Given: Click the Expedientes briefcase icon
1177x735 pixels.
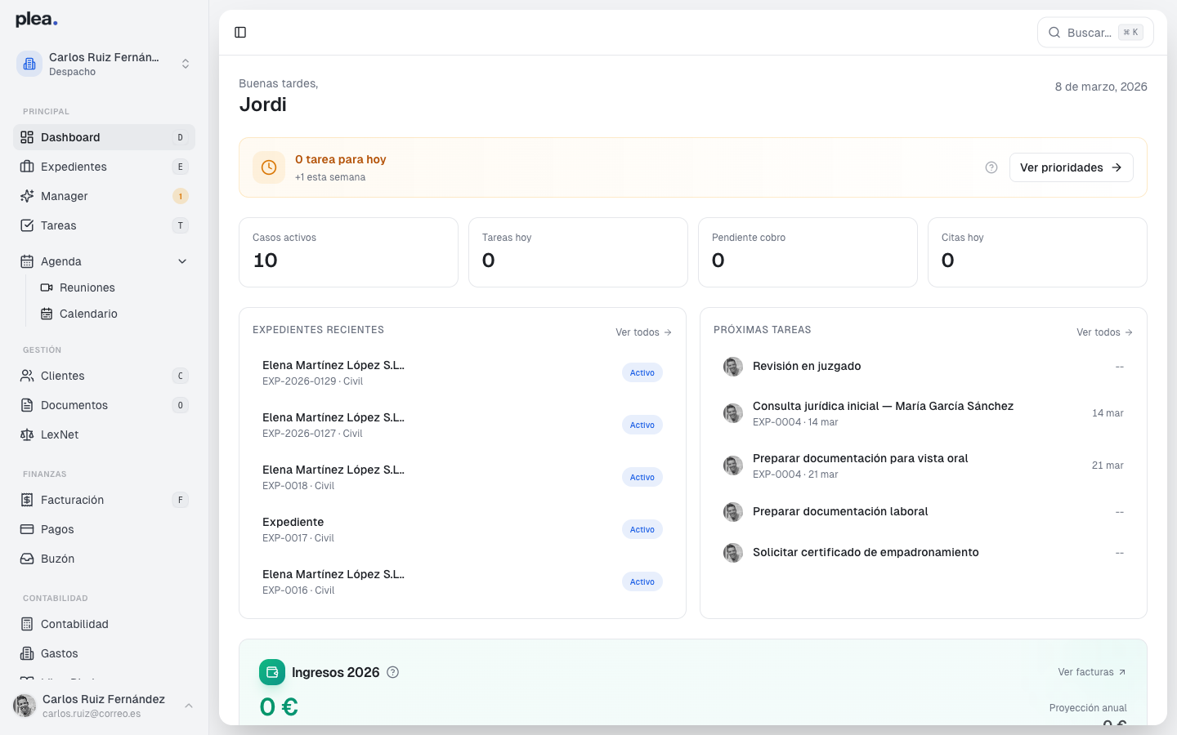Looking at the screenshot, I should point(27,167).
